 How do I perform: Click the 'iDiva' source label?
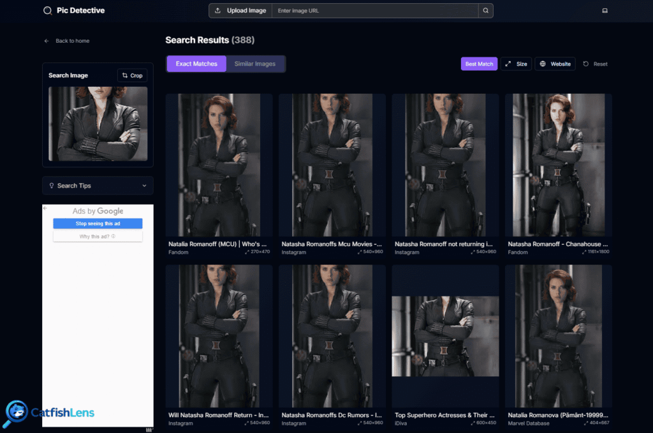400,423
